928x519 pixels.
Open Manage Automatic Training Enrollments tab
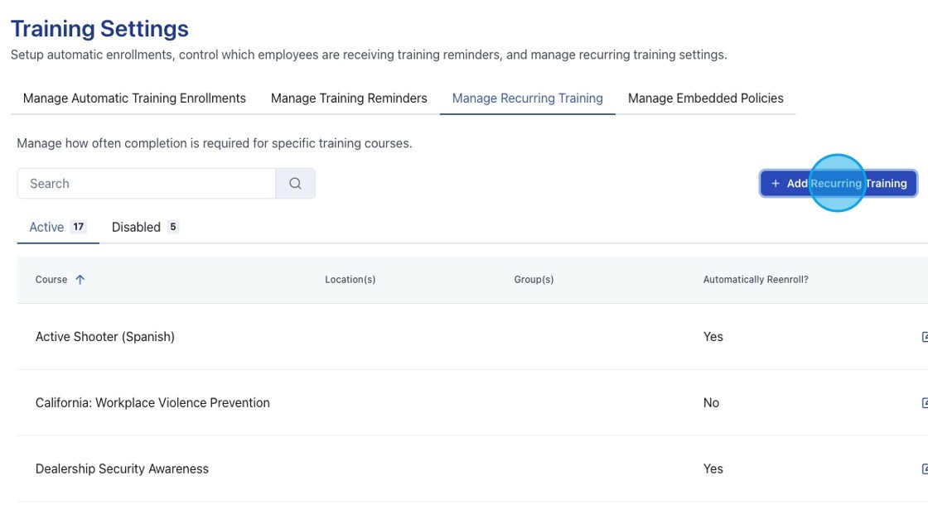(134, 99)
